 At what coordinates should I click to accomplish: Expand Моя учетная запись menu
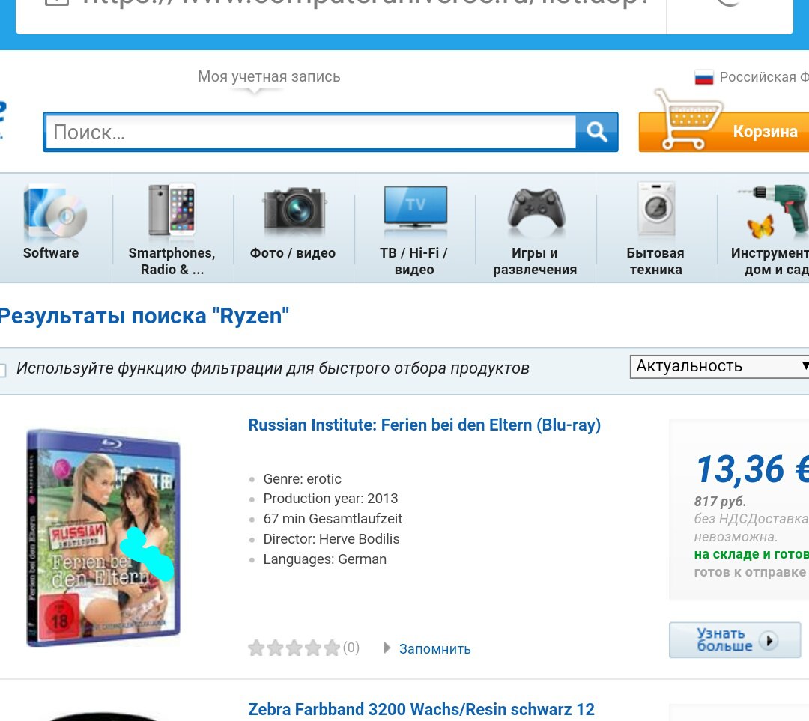coord(269,77)
